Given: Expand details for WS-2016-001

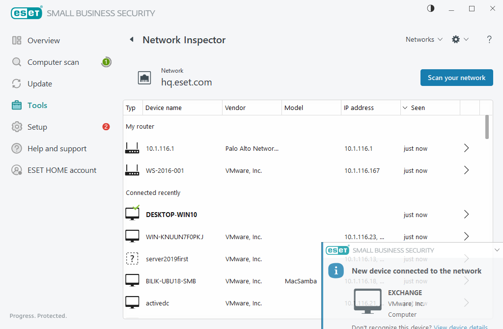Looking at the screenshot, I should 467,170.
